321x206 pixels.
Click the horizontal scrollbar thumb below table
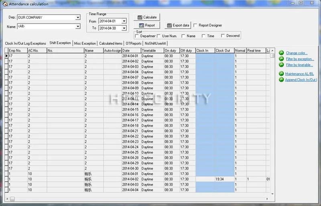pyautogui.click(x=12, y=199)
